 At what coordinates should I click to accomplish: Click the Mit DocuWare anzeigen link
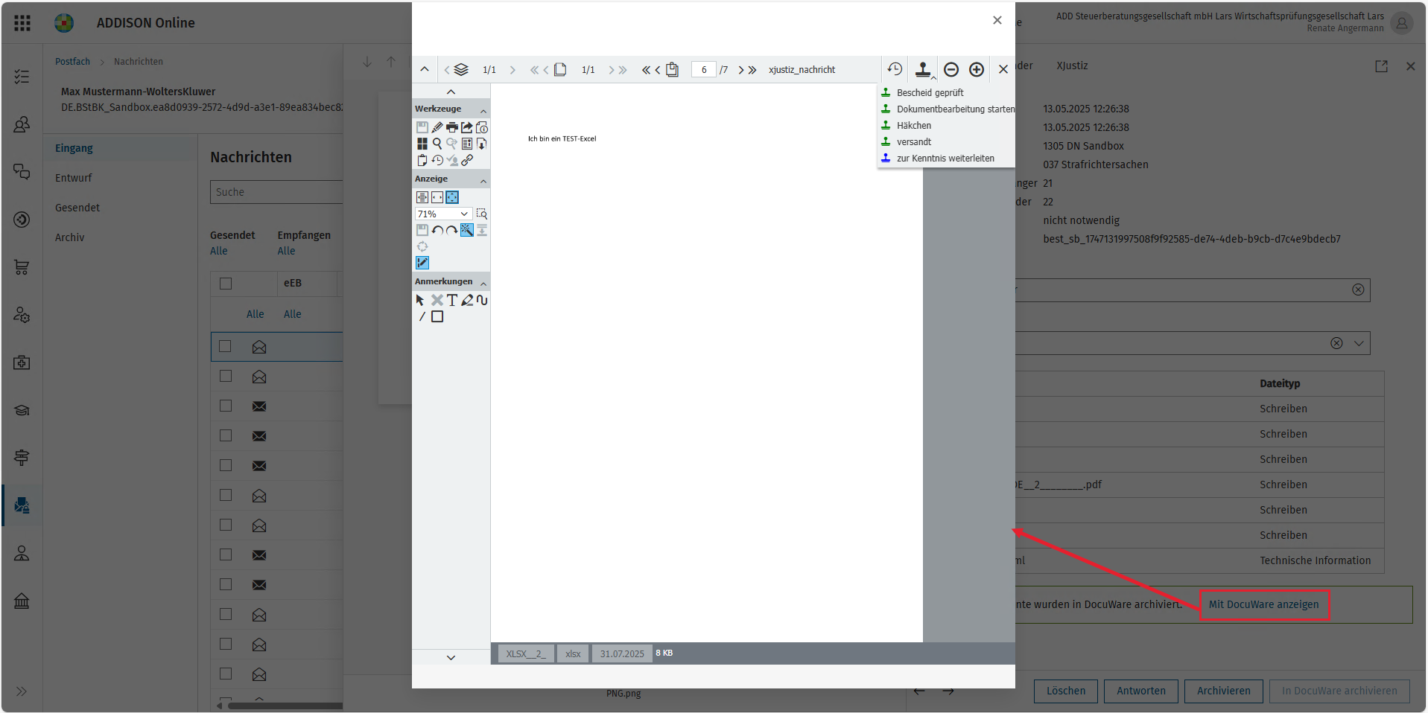coord(1264,604)
